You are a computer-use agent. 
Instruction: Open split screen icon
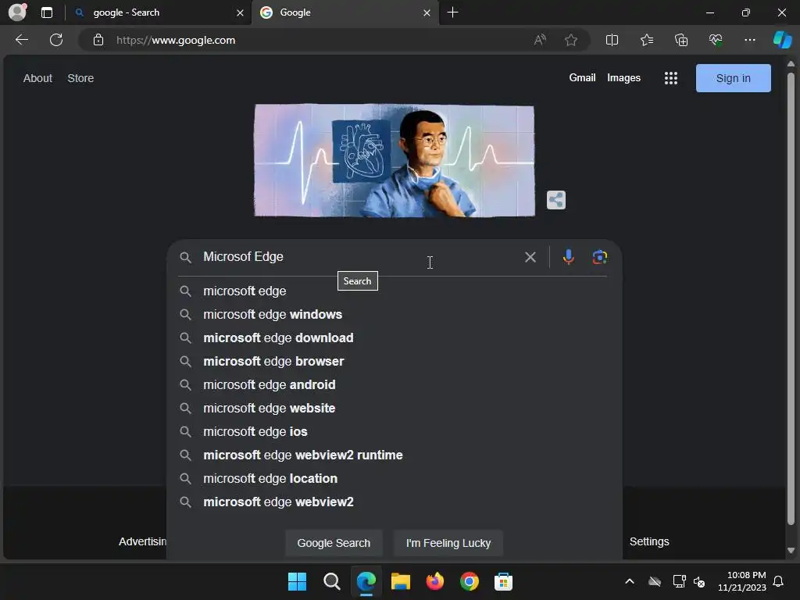[x=612, y=40]
